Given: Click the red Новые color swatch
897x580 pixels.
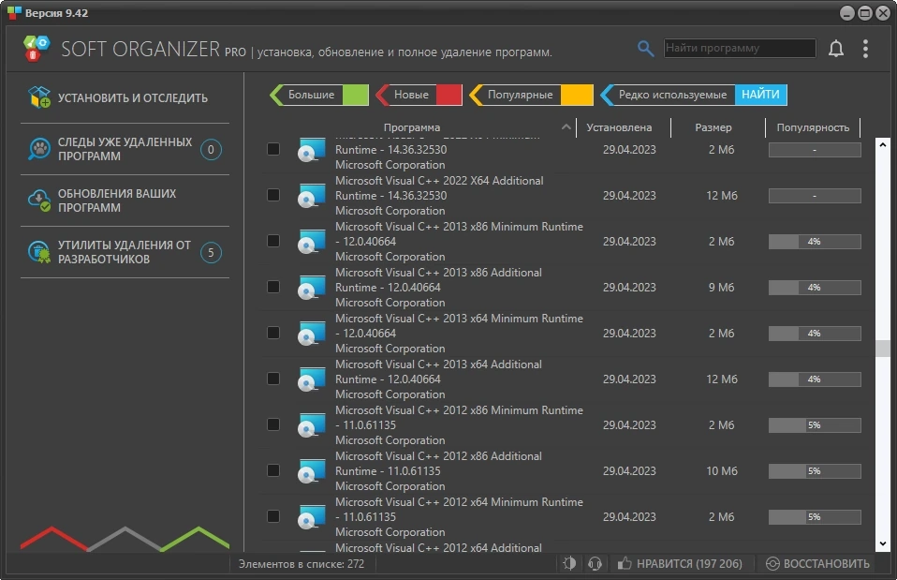Looking at the screenshot, I should tap(449, 95).
